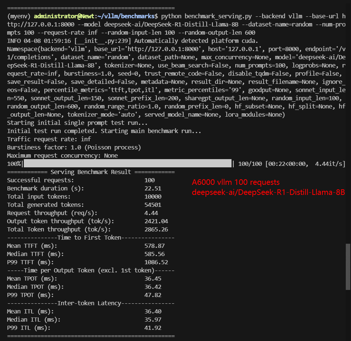
Task: Click the Median TTFT value 585.56
Action: [154, 254]
